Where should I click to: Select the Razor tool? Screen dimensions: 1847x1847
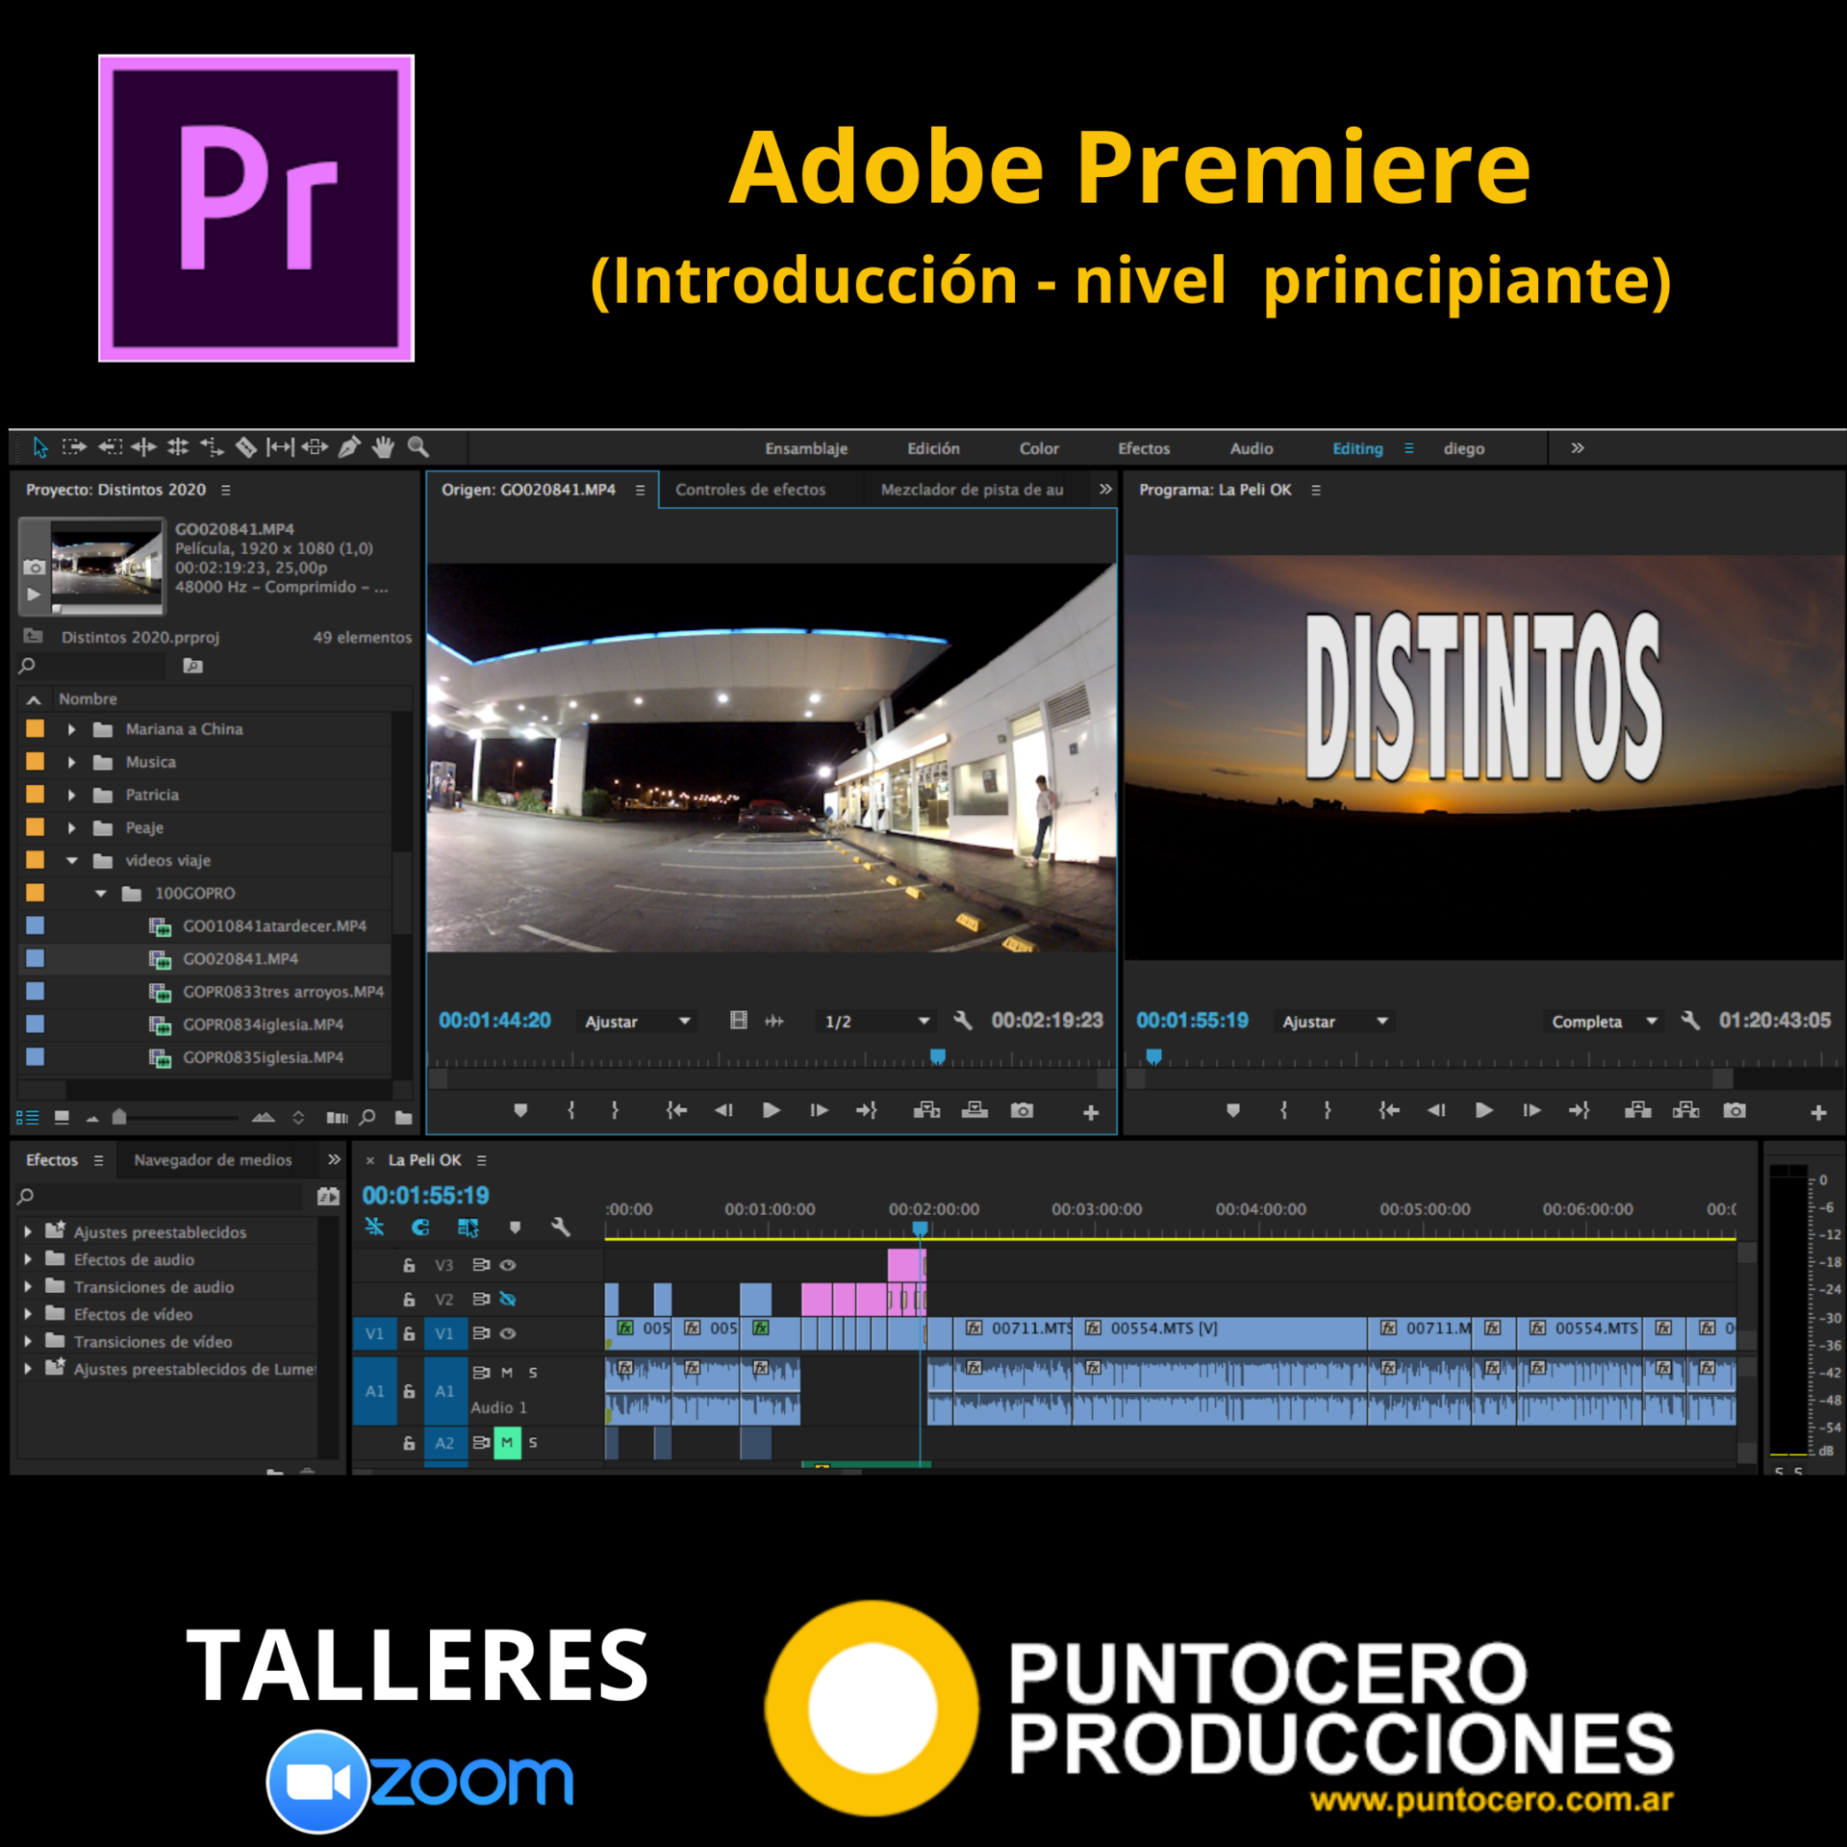[246, 447]
